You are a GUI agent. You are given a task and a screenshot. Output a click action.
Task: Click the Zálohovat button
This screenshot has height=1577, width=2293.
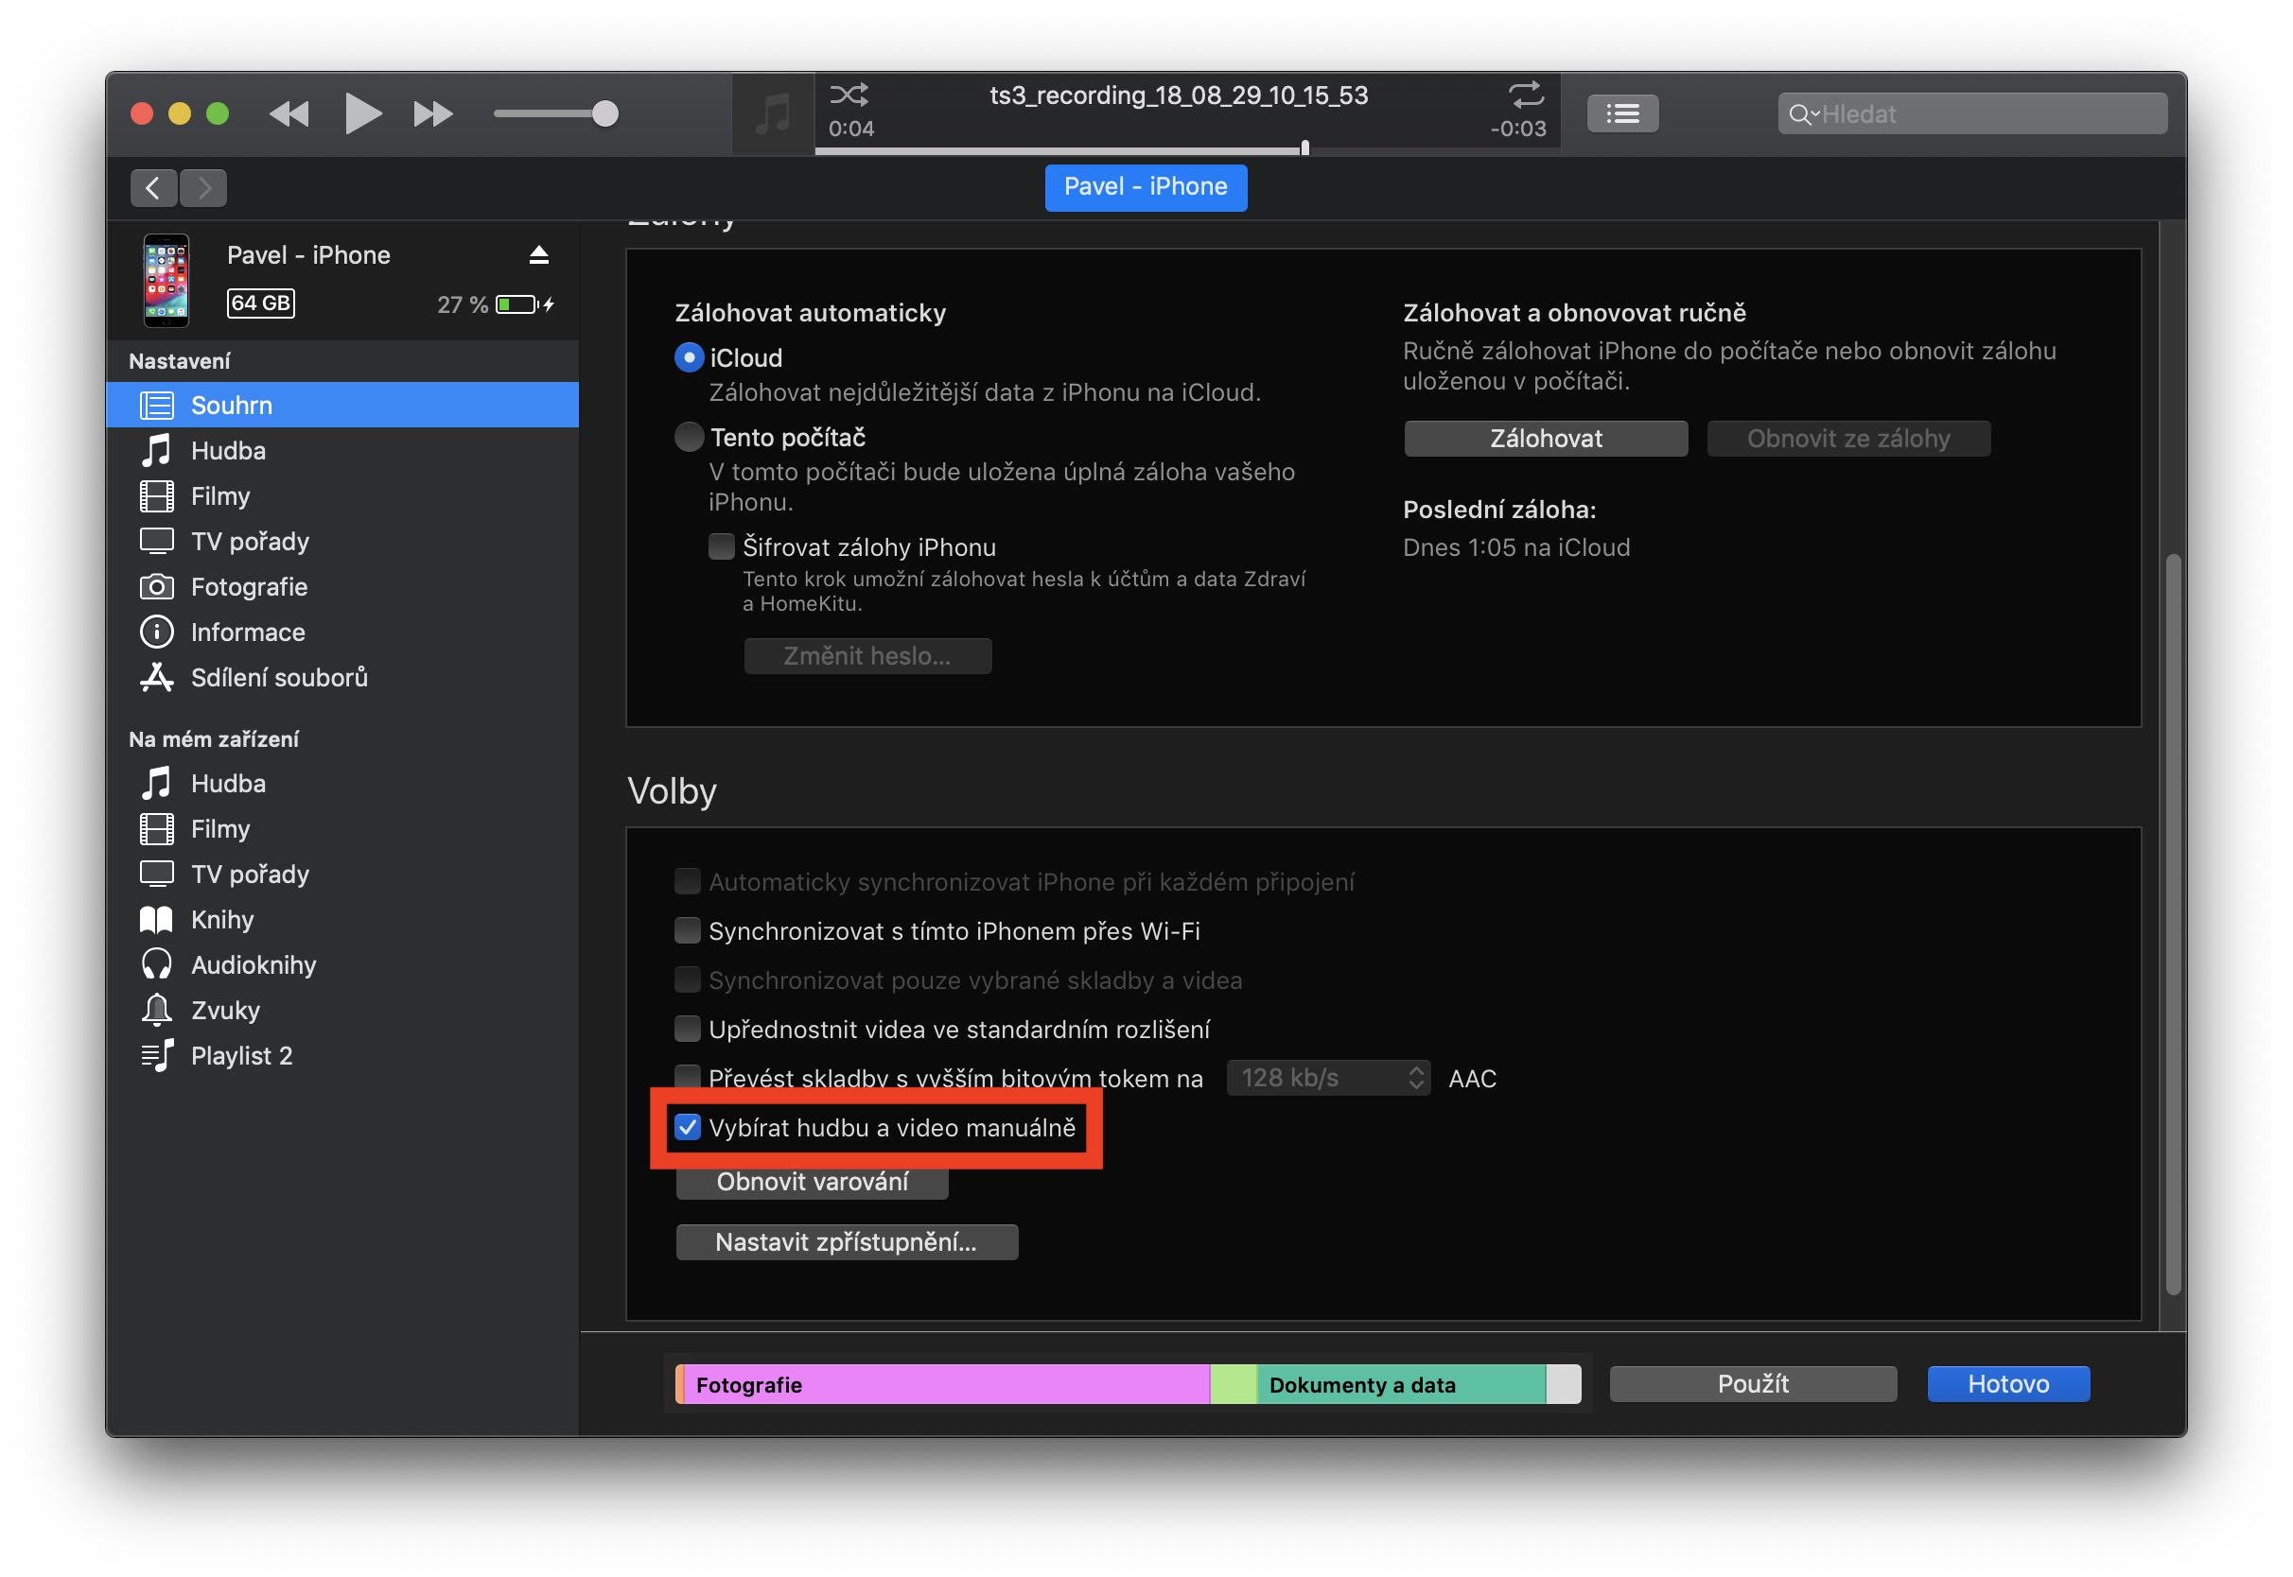coord(1546,439)
